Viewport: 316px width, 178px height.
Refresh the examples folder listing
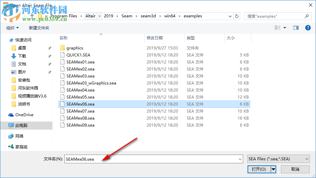pyautogui.click(x=237, y=16)
